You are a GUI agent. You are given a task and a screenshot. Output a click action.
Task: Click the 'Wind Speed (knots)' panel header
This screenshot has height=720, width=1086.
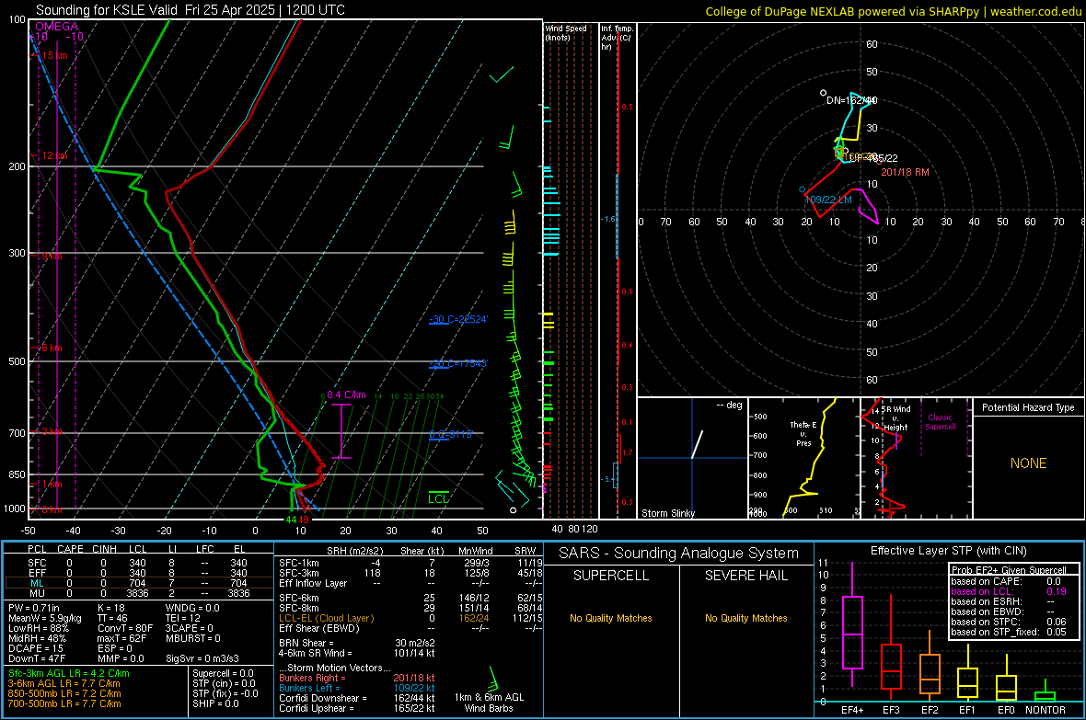(x=565, y=32)
